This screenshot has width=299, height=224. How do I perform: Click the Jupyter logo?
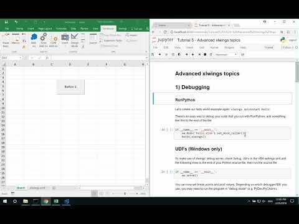click(163, 40)
